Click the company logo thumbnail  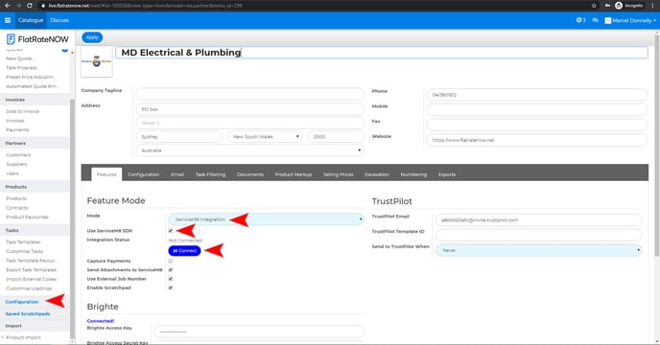96,61
